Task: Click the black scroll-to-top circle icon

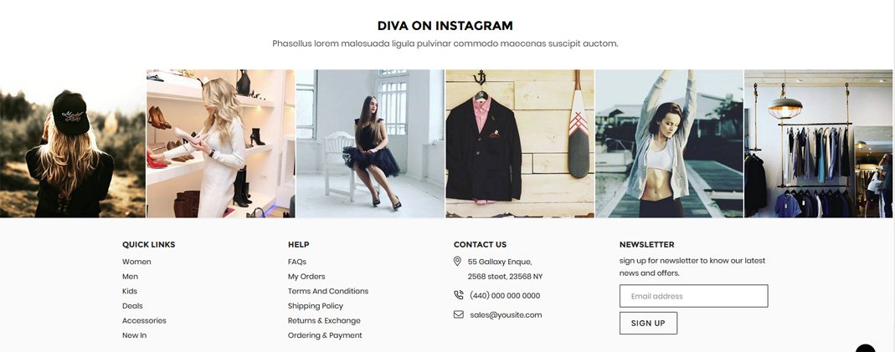Action: (866, 348)
